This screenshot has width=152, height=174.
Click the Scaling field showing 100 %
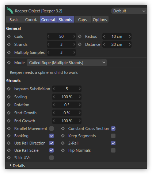[67, 97]
